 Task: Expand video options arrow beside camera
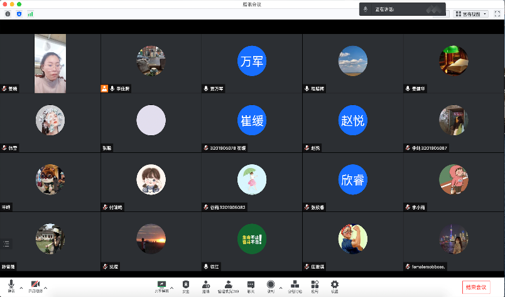45,288
